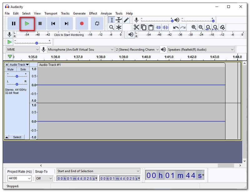The width and height of the screenshot is (250, 192).
Task: Select the Multi-Tool asterisk icon
Action: (x=119, y=27)
